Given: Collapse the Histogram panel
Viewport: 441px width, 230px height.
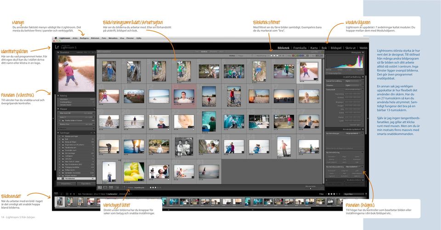Looking at the screenshot, I should click(363, 53).
